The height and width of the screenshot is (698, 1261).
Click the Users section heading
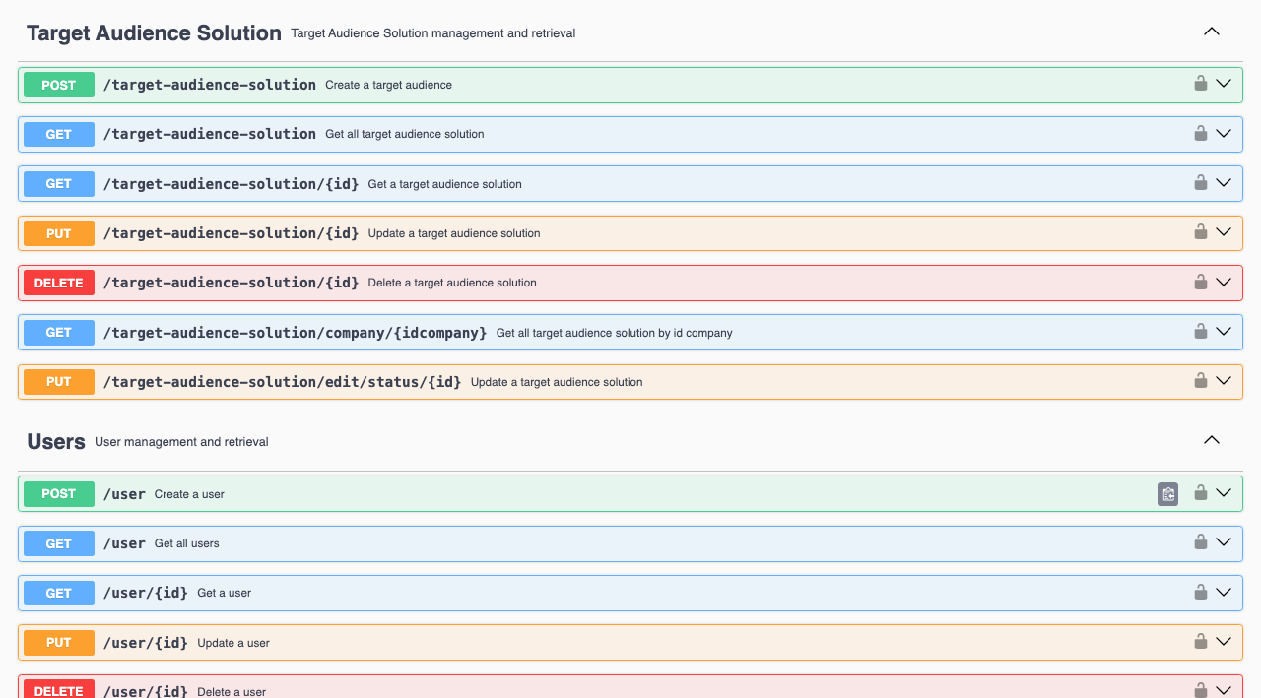click(56, 442)
